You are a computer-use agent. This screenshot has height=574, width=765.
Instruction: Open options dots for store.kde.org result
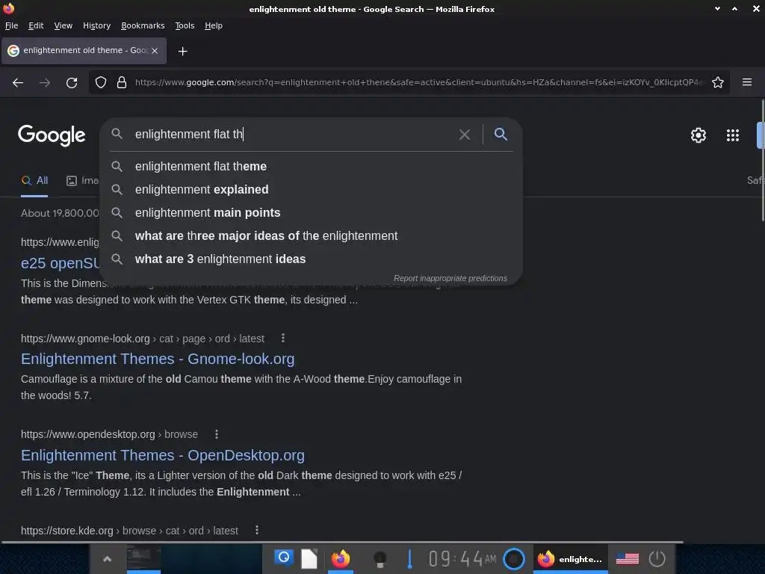(x=257, y=530)
